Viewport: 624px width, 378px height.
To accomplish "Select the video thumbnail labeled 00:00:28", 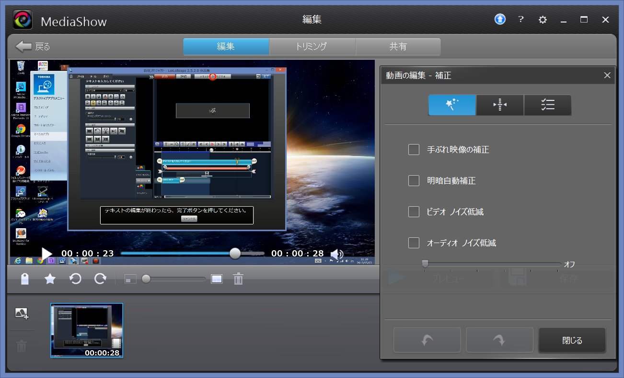I will [87, 330].
